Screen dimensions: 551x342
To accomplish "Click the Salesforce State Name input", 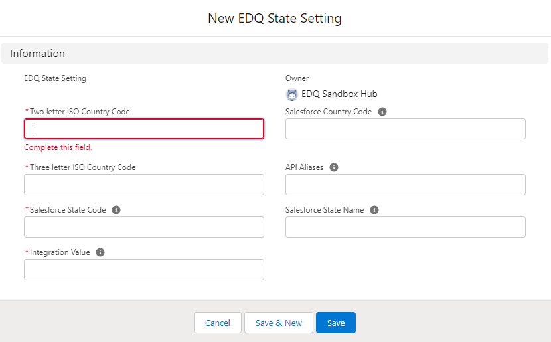I will click(406, 227).
